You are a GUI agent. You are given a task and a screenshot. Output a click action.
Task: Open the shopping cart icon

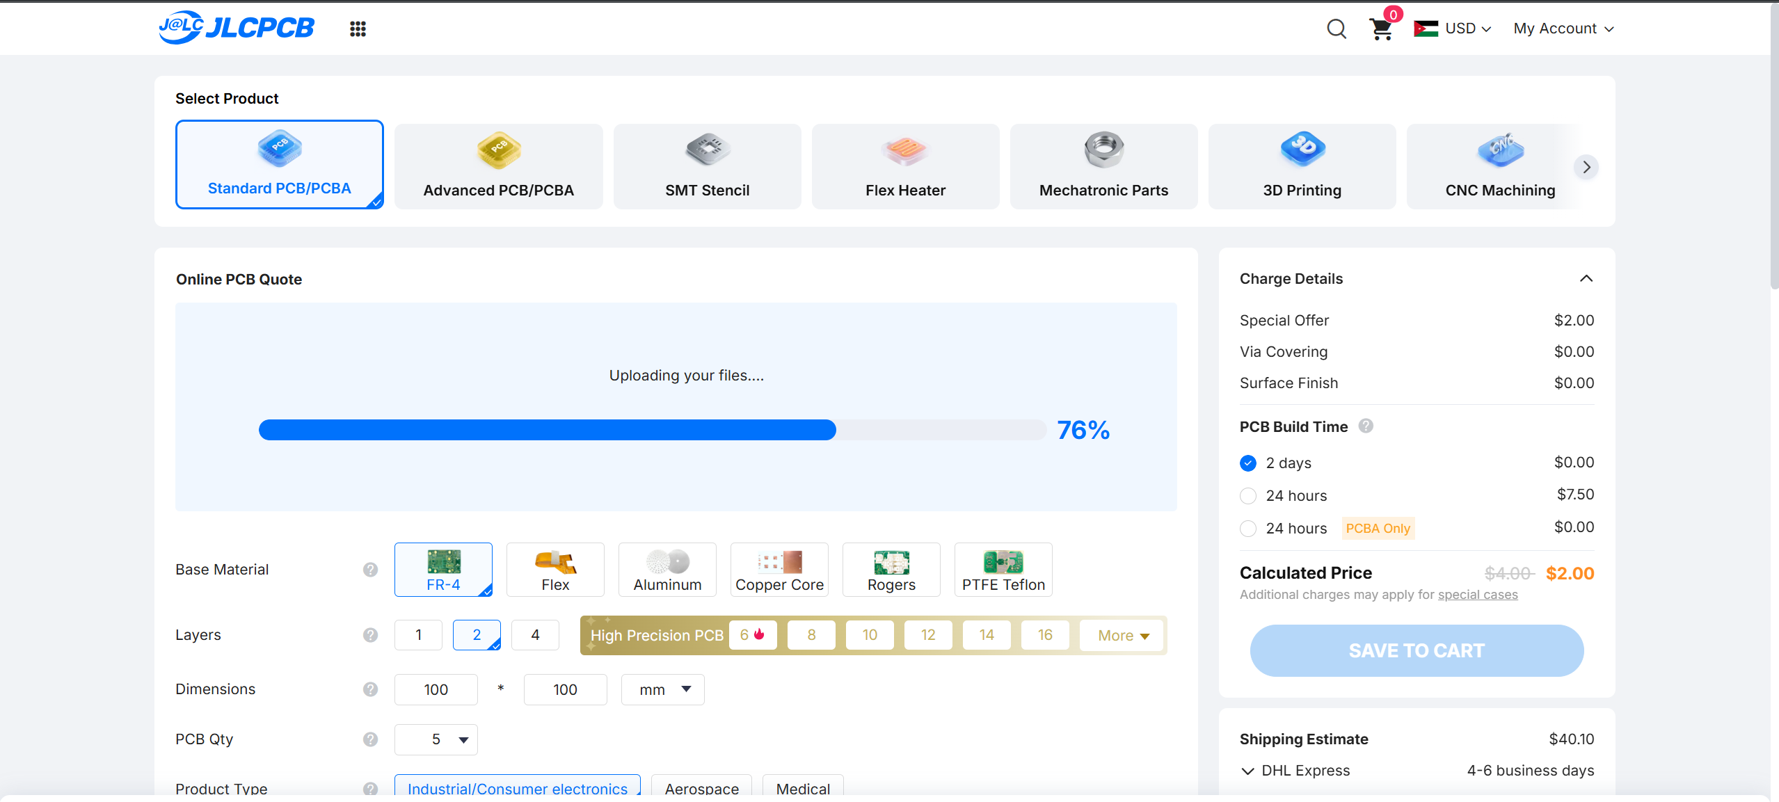[x=1381, y=29]
